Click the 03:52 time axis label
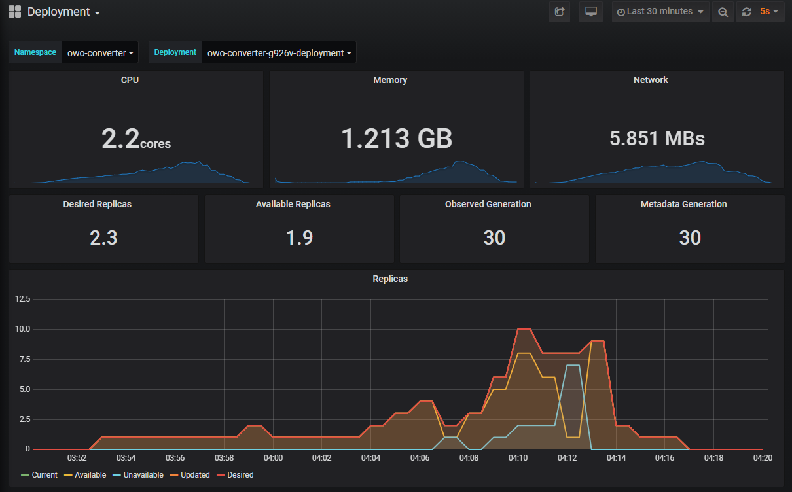Image resolution: width=792 pixels, height=492 pixels. pyautogui.click(x=77, y=458)
